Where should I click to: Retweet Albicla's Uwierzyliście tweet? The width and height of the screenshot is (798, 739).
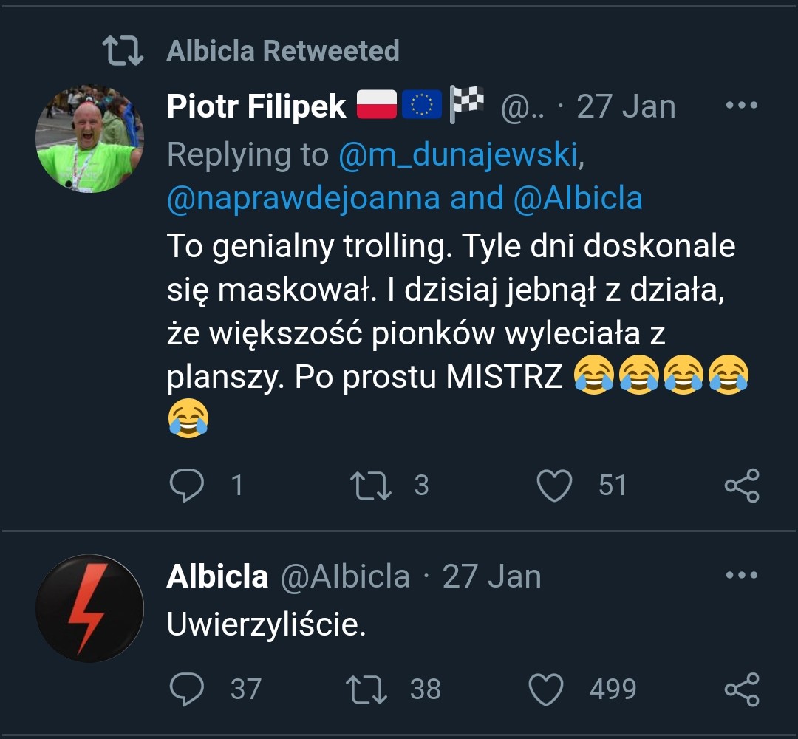[x=366, y=689]
